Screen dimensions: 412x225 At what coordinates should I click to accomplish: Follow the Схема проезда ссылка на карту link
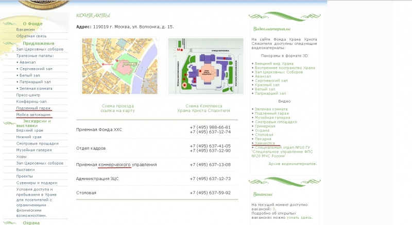(x=117, y=108)
